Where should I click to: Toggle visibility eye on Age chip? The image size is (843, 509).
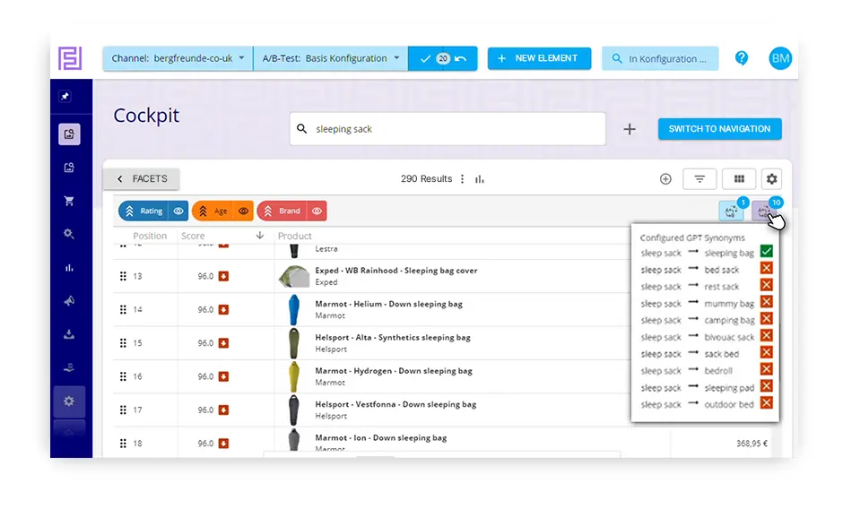point(244,211)
